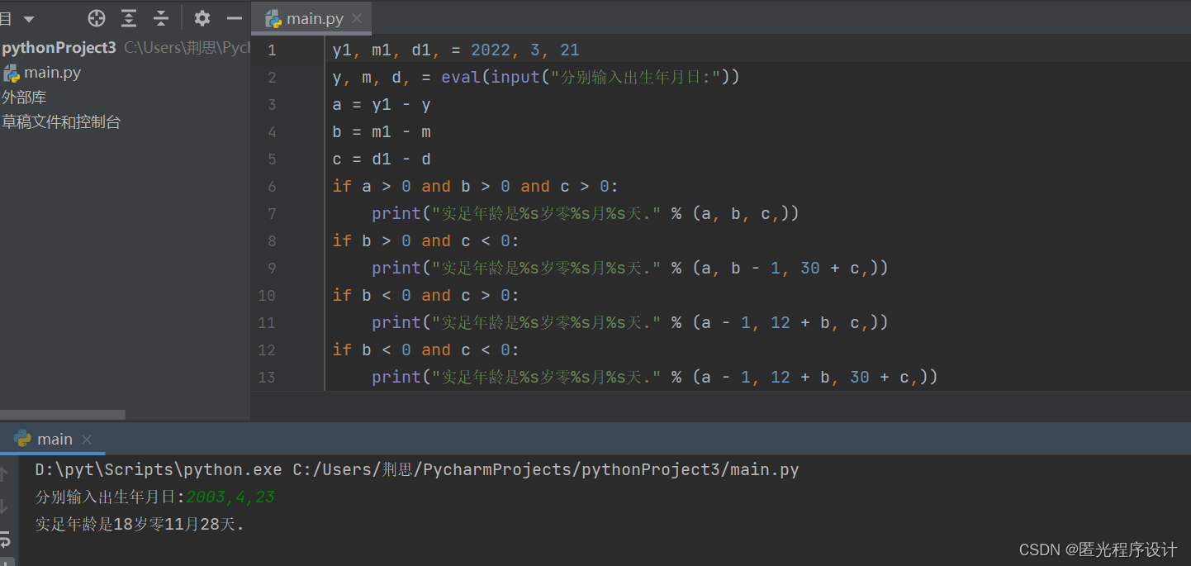Click the Collapse All icon in project toolbar
Screen dimensions: 1191x566
pyautogui.click(x=161, y=18)
